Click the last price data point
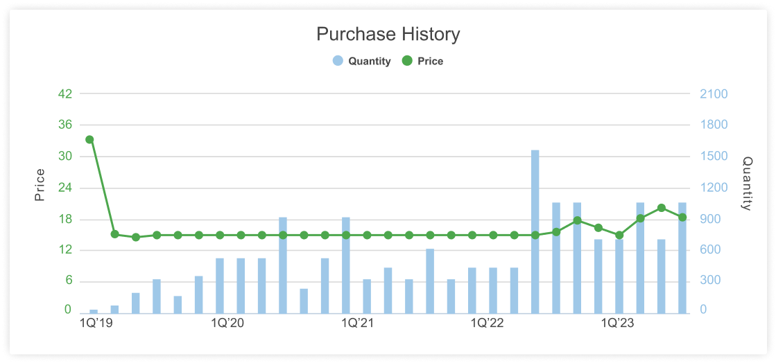 pos(682,217)
